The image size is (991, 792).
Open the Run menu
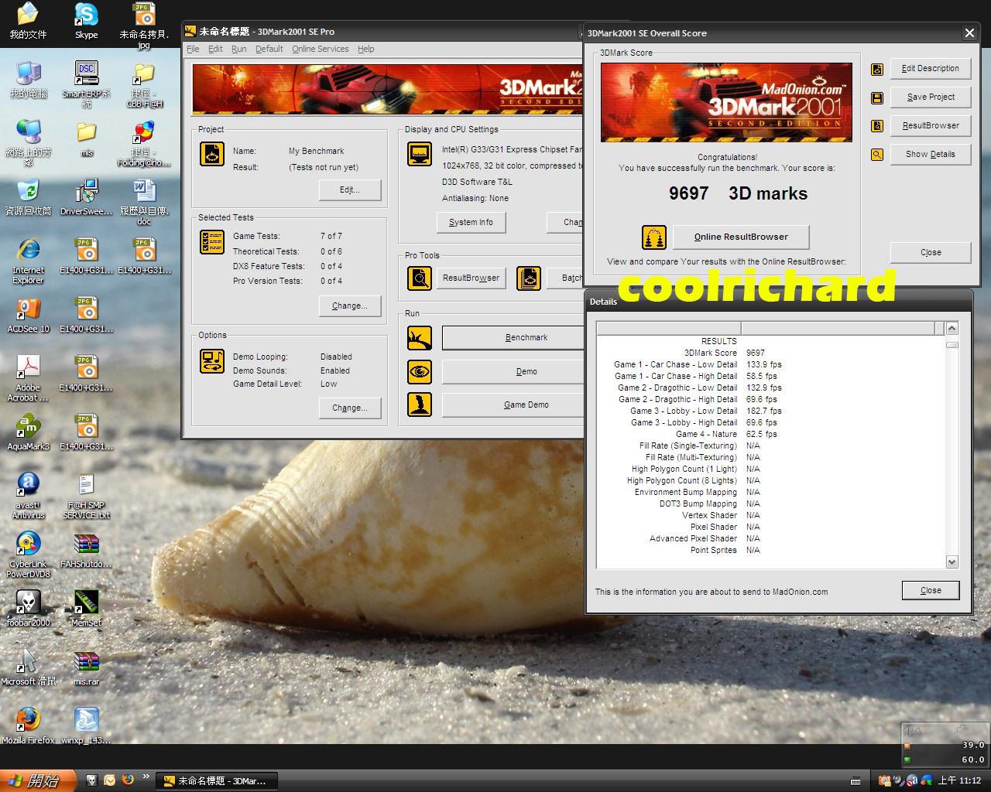(x=239, y=49)
